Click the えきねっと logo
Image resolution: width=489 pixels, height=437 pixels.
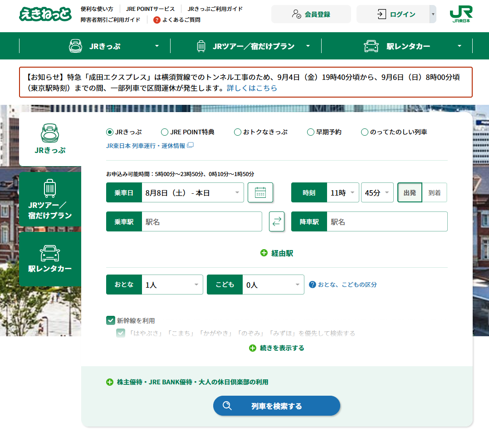pos(45,14)
